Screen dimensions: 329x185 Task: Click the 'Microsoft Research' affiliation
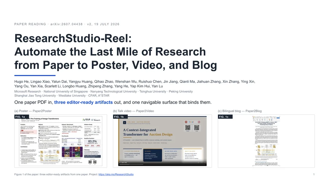[27, 91]
